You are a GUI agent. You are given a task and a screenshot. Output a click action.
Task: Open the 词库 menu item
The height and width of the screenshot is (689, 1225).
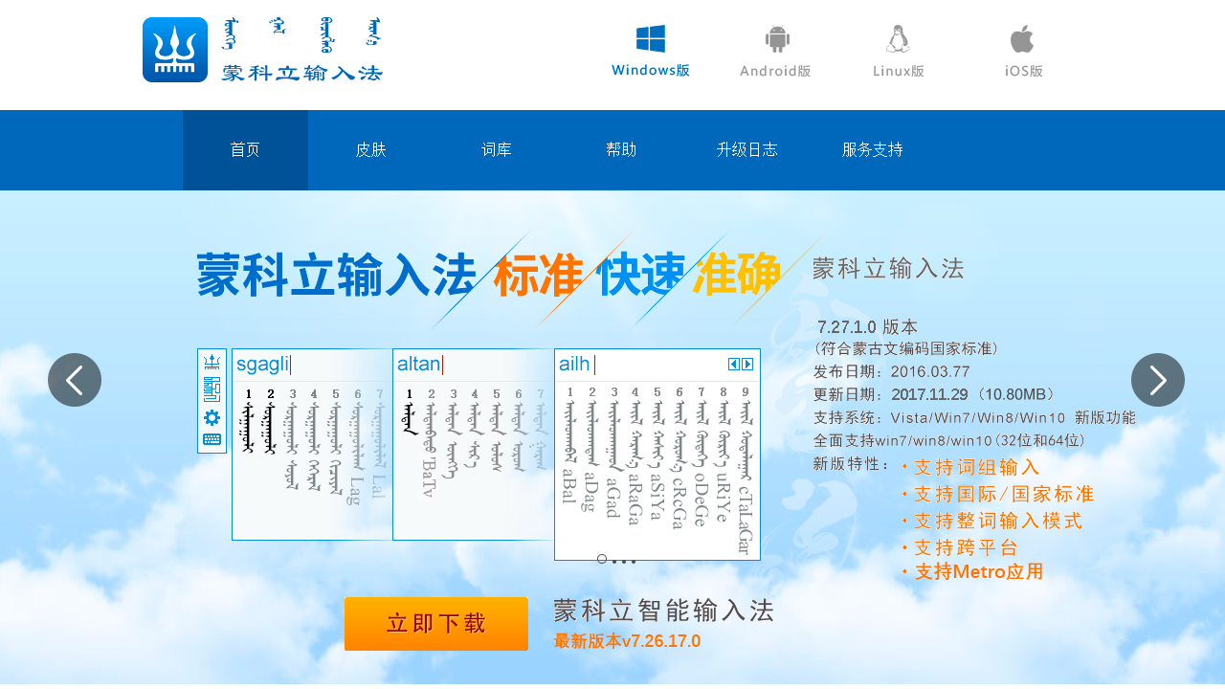[x=496, y=149]
